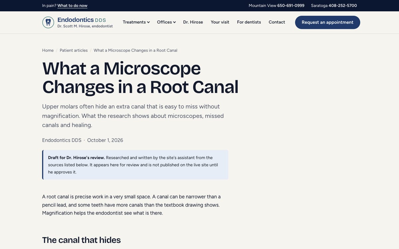Click the current breadcrumb What a Microscope Changes
399x249 pixels.
point(135,50)
